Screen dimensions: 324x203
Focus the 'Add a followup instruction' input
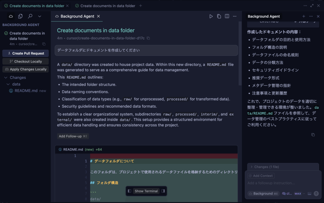point(283,183)
